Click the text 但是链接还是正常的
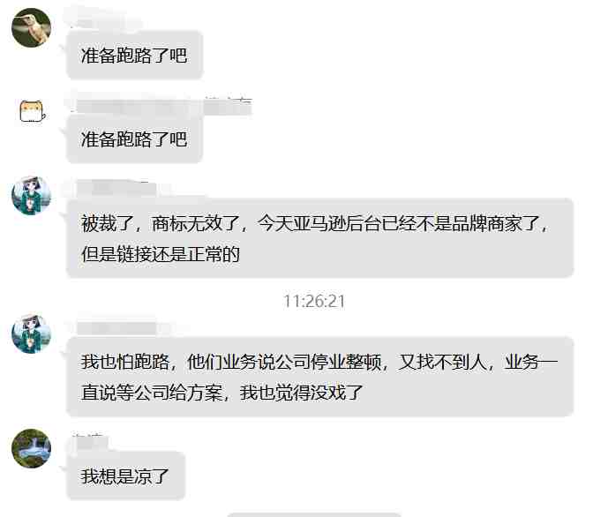 coord(161,254)
